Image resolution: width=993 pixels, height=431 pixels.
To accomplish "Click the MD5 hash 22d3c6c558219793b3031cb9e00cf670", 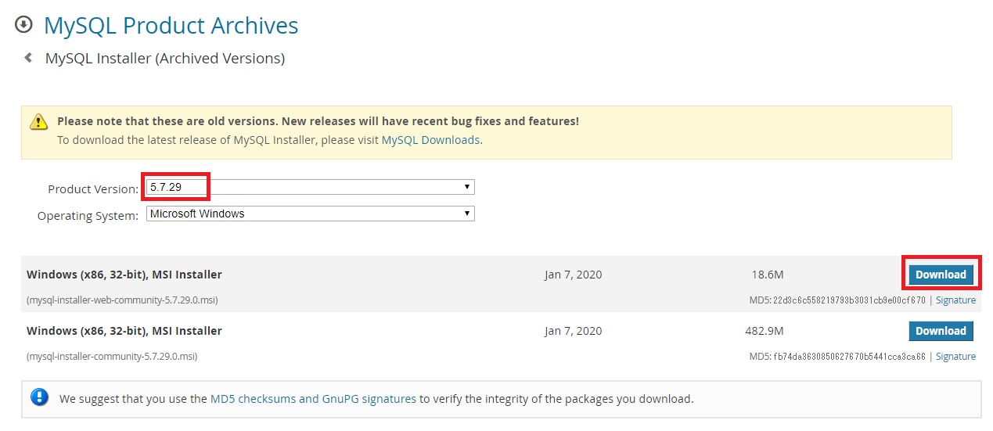I will 849,300.
